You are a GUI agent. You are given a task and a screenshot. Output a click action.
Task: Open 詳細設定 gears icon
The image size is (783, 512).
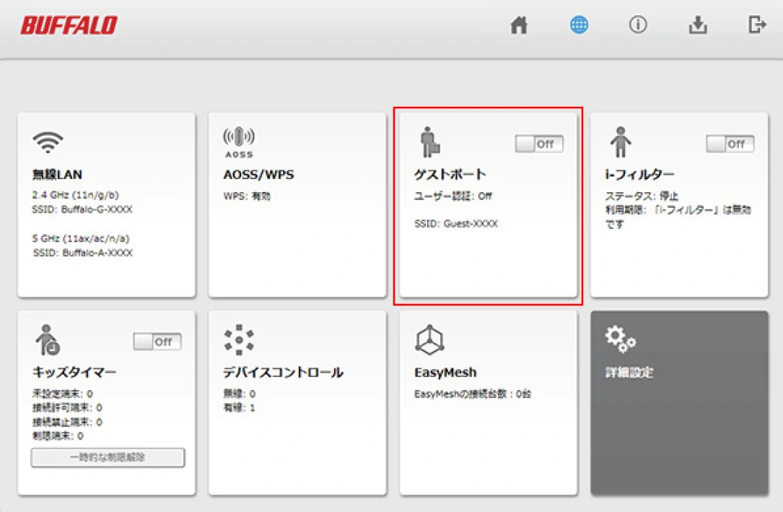(x=620, y=339)
